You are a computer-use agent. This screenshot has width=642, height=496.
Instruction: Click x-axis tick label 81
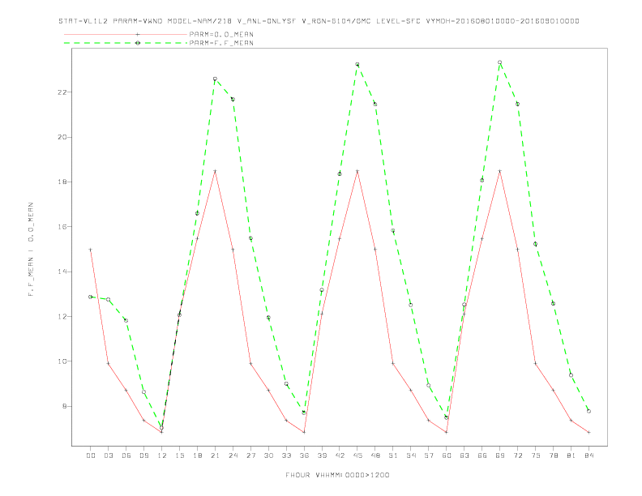click(571, 455)
